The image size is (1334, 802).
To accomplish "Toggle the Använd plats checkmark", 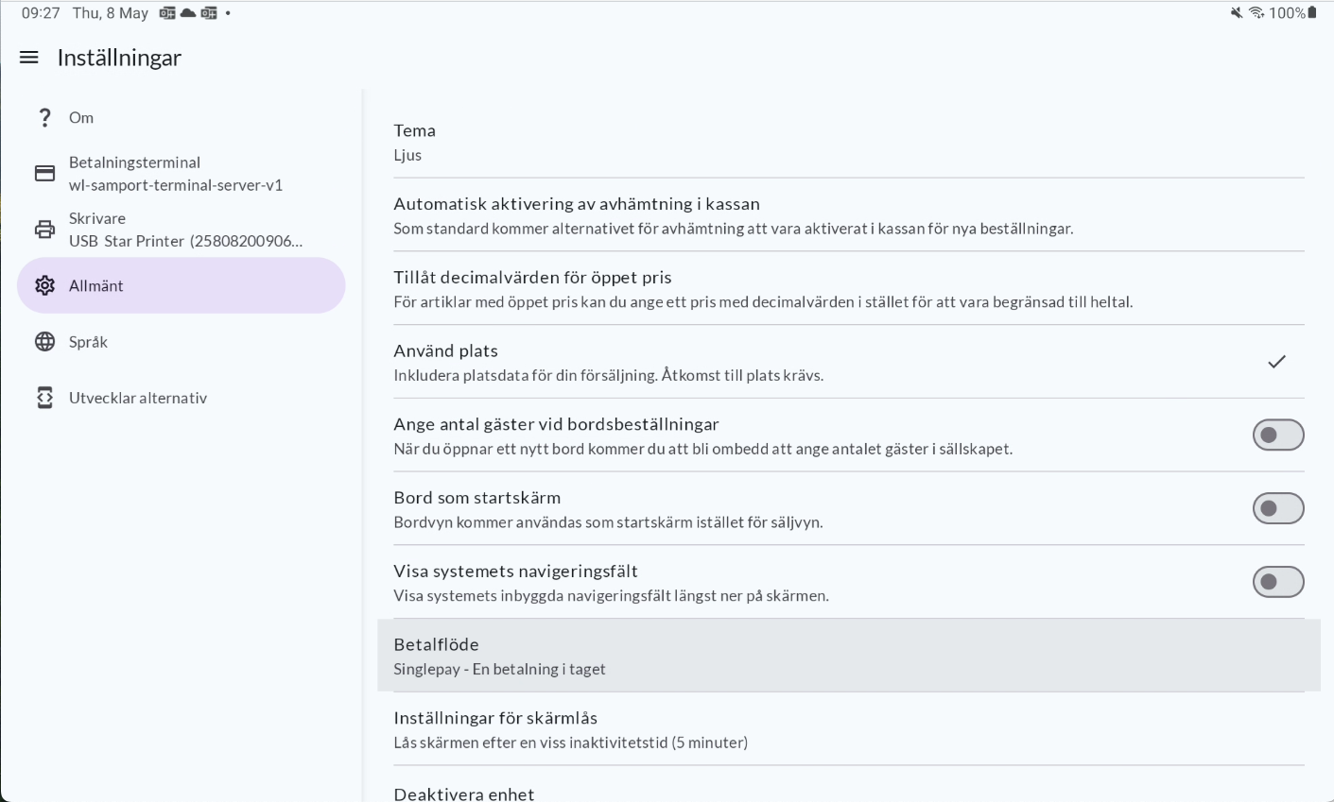I will (1277, 361).
